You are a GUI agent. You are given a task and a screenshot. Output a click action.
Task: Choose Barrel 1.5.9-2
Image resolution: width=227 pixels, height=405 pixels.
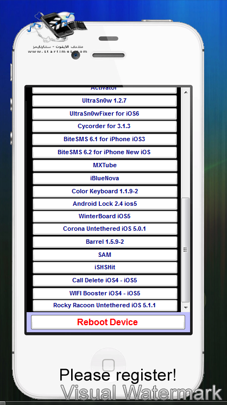pyautogui.click(x=105, y=242)
